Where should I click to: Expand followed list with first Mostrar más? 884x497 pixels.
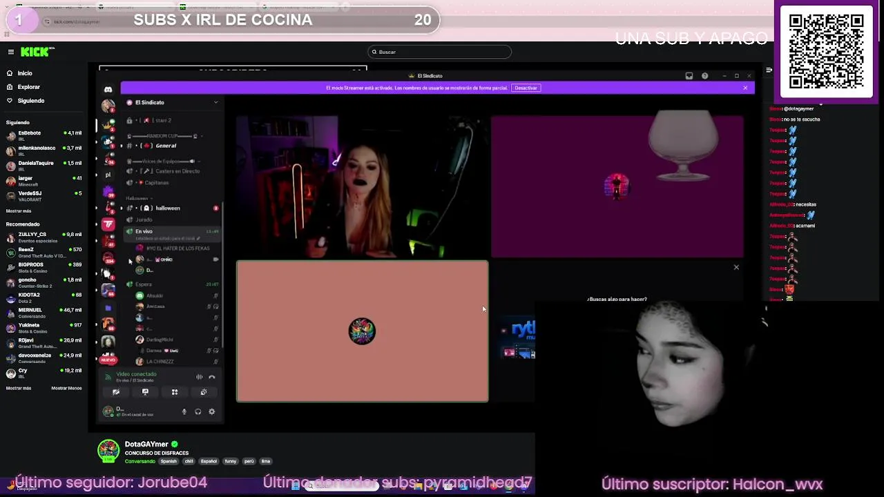click(19, 211)
